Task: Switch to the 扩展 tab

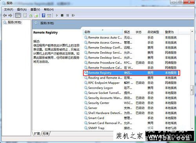Action: click(37, 134)
